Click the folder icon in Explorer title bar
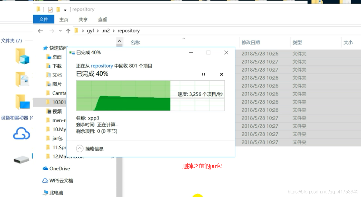The image size is (361, 197). 38,10
